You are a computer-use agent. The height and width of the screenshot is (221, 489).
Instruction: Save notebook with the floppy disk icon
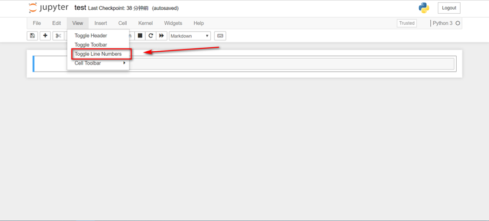click(32, 36)
